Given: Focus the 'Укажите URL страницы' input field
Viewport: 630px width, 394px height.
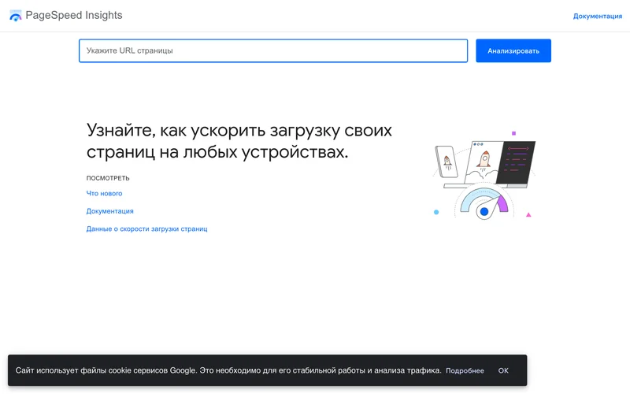Looking at the screenshot, I should (273, 50).
